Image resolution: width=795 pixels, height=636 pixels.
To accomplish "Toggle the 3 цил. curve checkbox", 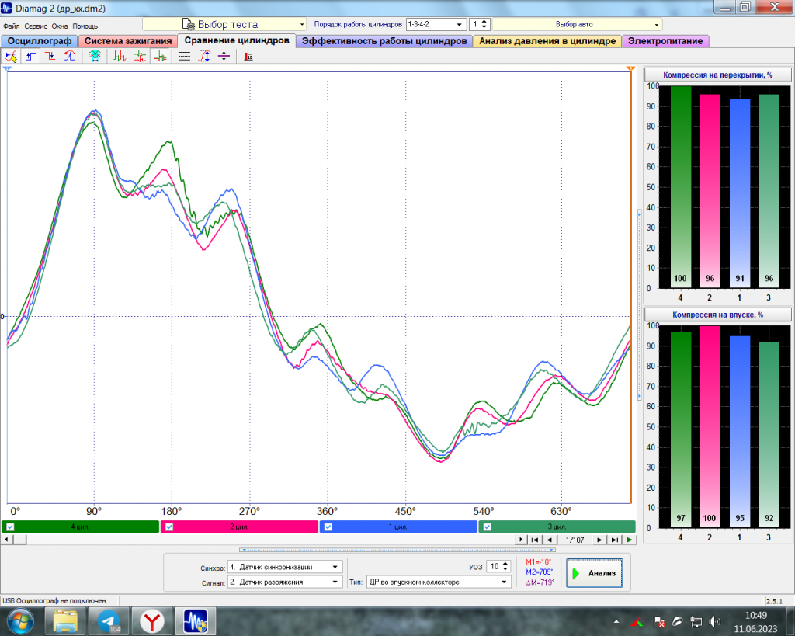I will pyautogui.click(x=487, y=527).
